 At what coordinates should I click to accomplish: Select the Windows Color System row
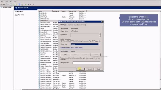[x=62, y=74]
